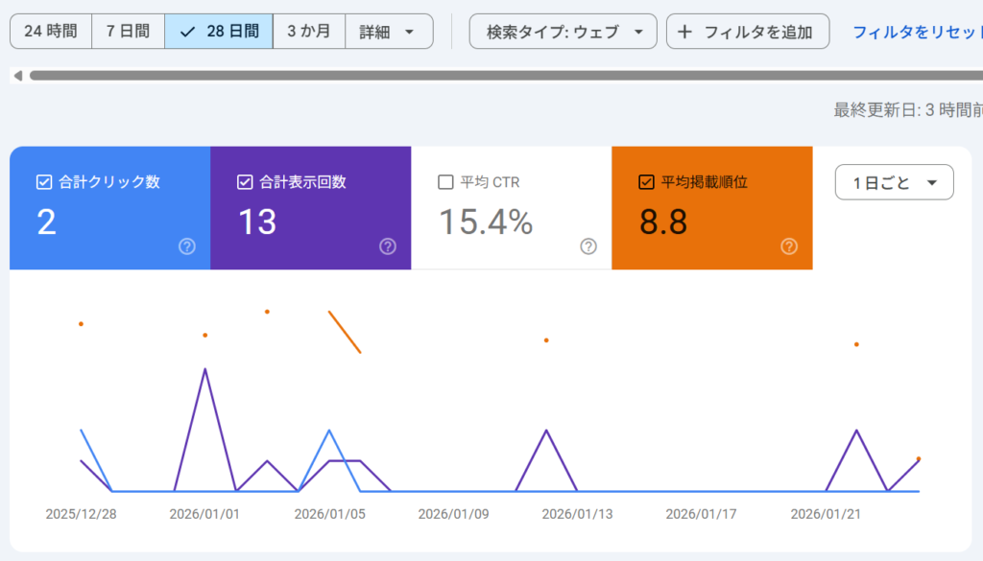Uncheck the 合計表示回数 checkbox

point(244,182)
